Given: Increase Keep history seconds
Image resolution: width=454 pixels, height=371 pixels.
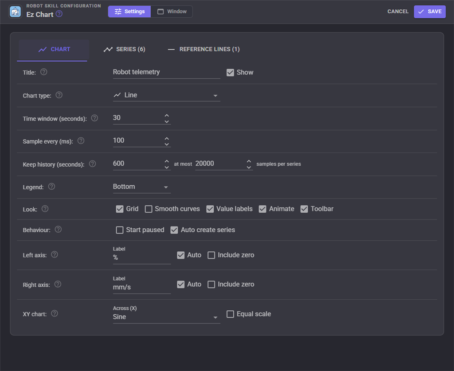Looking at the screenshot, I should [x=167, y=161].
